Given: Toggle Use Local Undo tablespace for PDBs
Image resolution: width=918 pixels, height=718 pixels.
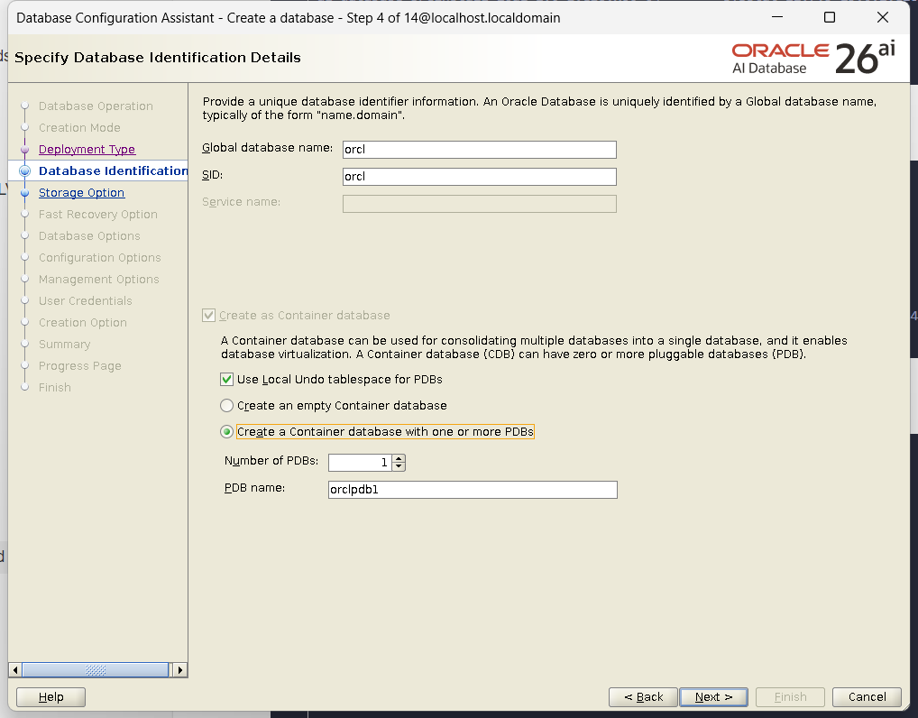Looking at the screenshot, I should coord(226,380).
